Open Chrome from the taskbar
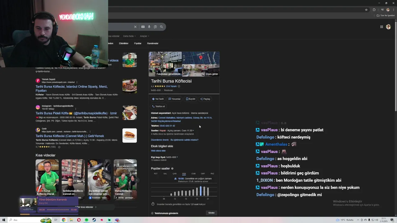Image resolution: width=397 pixels, height=223 pixels. point(64,220)
